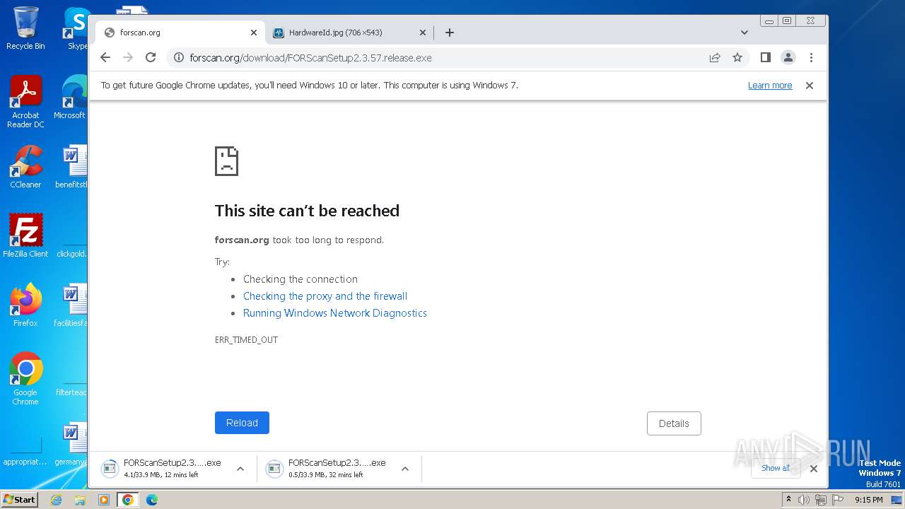Open the appropriat... desktop file

pyautogui.click(x=25, y=450)
